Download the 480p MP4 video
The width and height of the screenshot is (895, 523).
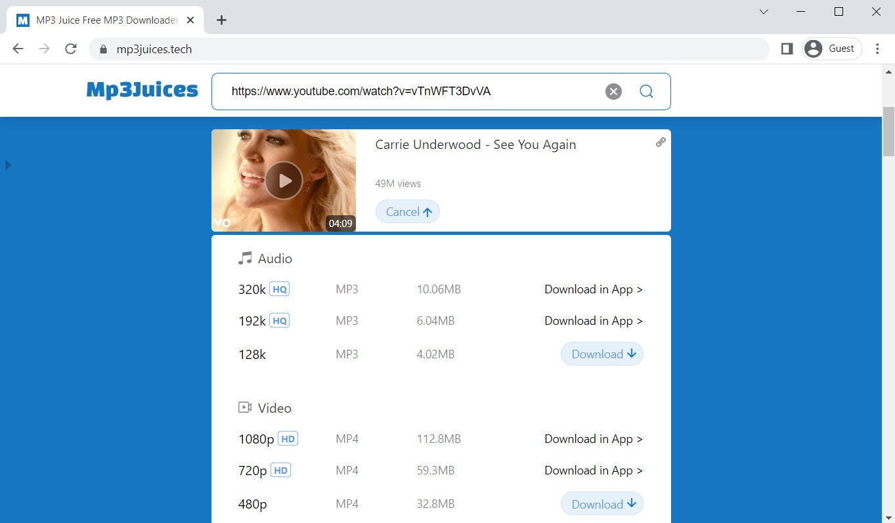pos(602,504)
